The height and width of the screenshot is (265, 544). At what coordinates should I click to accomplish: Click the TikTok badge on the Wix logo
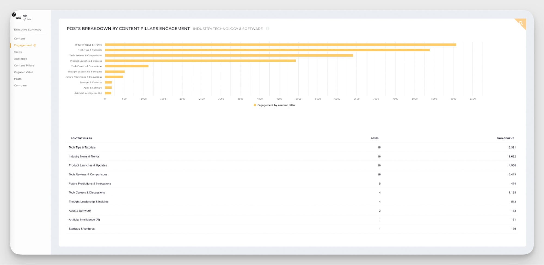pyautogui.click(x=14, y=14)
